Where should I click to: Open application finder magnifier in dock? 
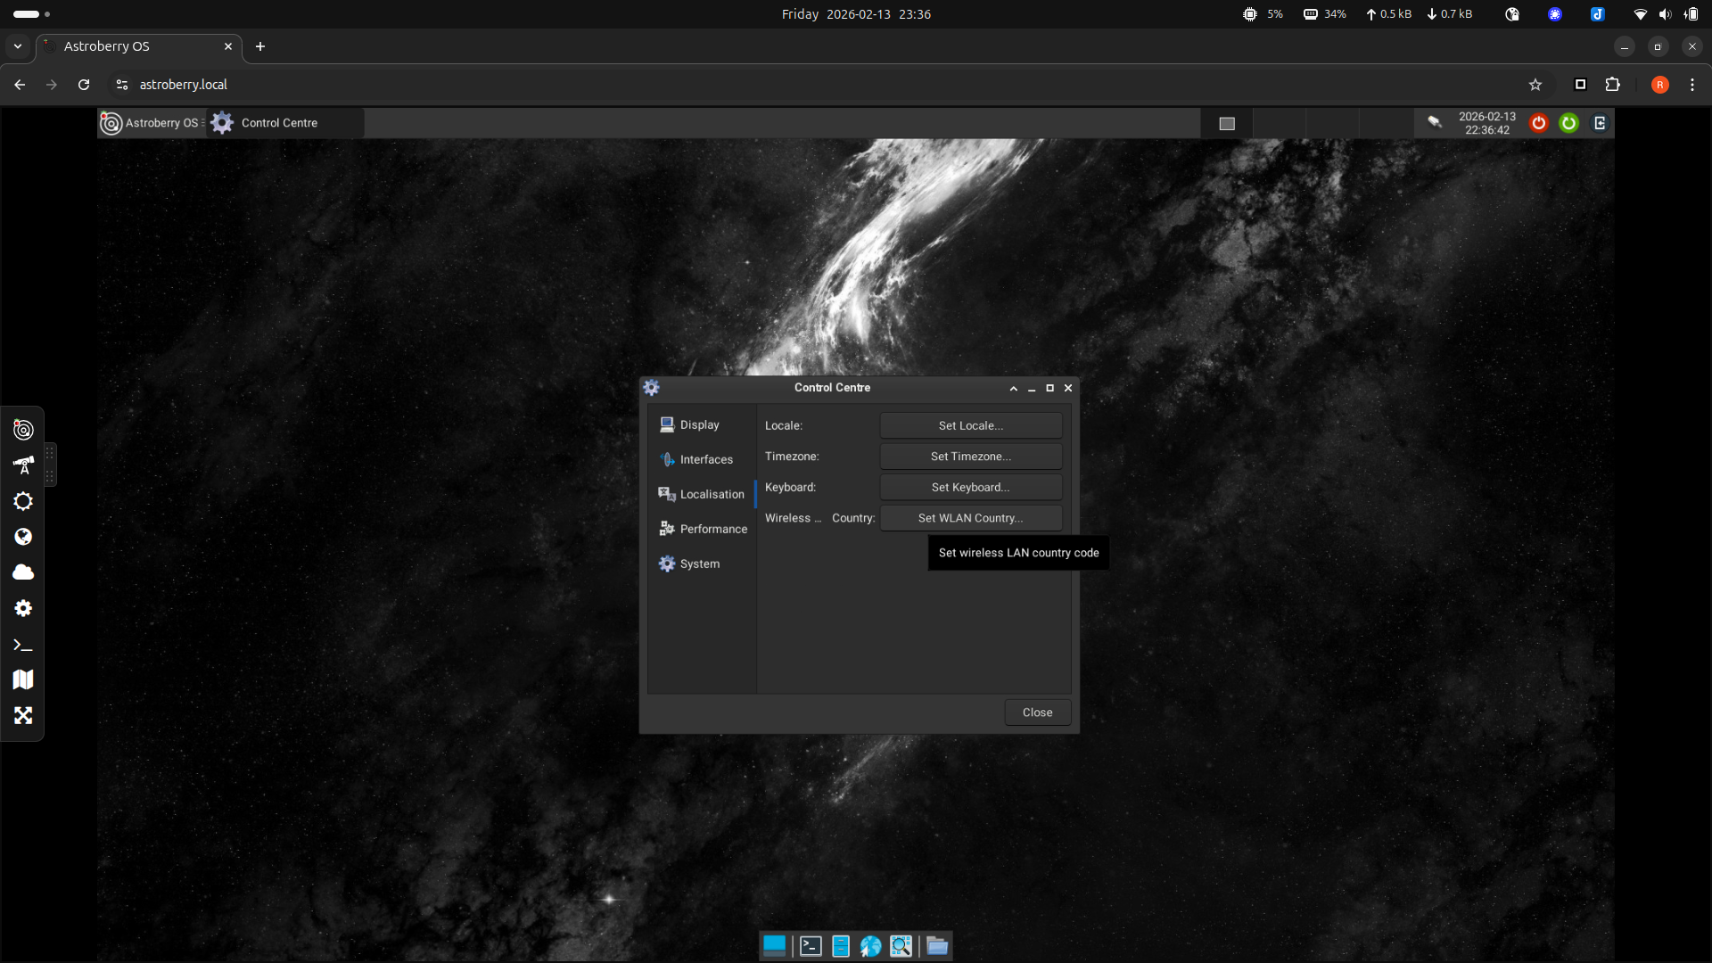(x=901, y=946)
